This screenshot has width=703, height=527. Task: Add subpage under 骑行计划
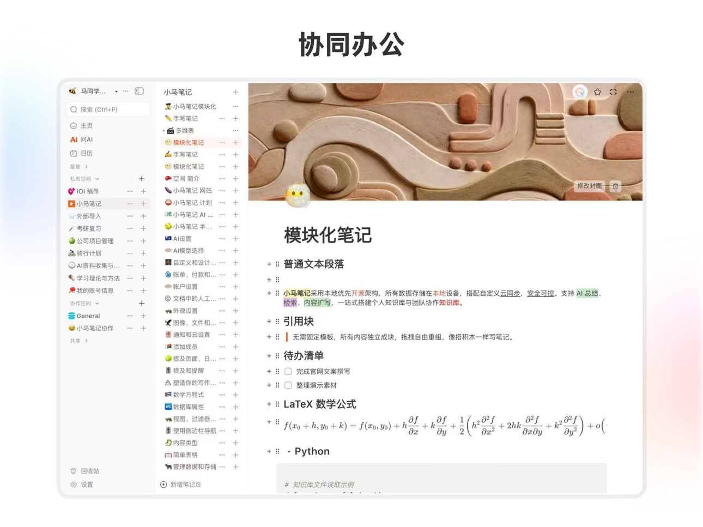click(x=143, y=253)
